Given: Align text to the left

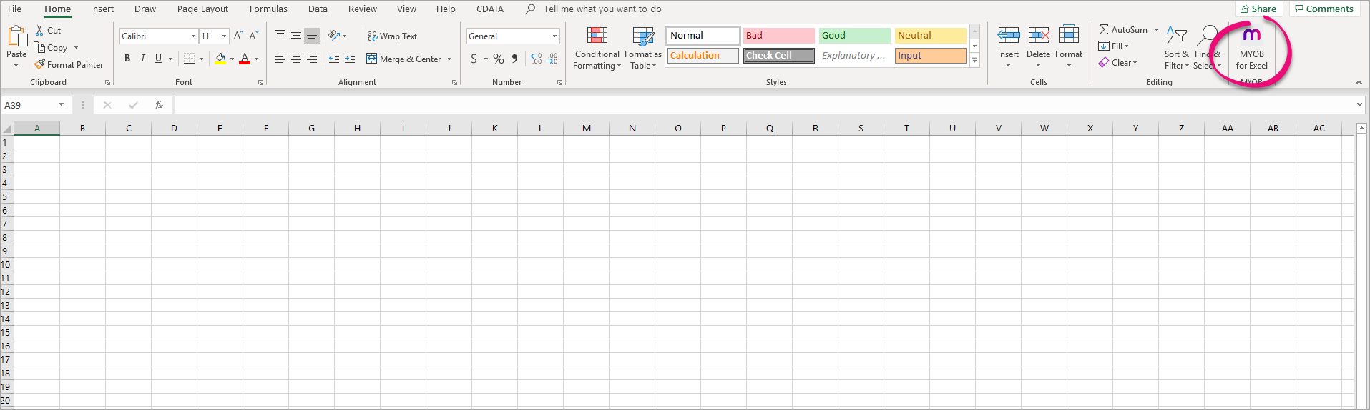Looking at the screenshot, I should (x=280, y=59).
